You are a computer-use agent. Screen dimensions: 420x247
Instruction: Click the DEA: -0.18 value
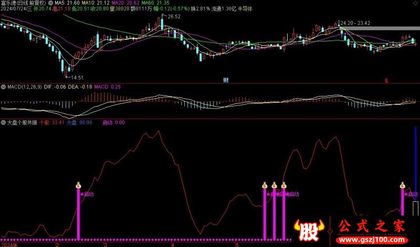pos(80,87)
